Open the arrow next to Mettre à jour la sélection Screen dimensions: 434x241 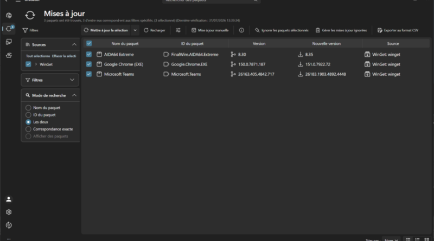(x=135, y=30)
